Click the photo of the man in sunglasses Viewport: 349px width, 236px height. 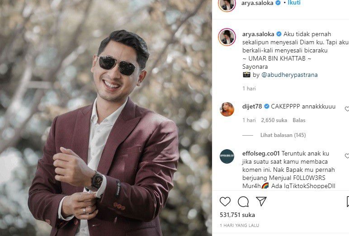coord(106,118)
